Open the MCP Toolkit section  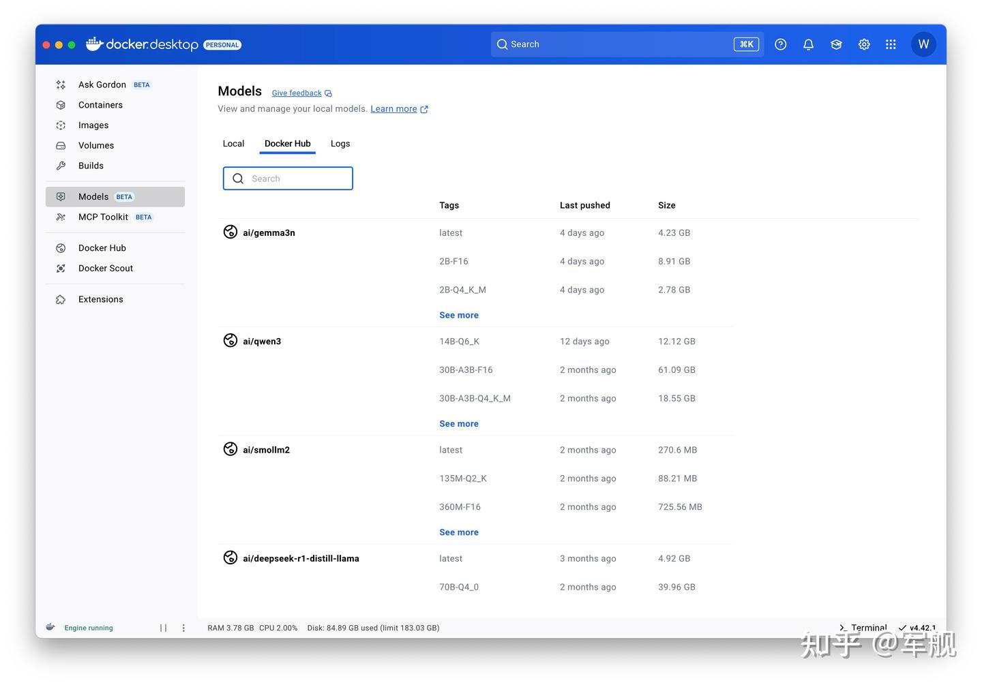103,217
